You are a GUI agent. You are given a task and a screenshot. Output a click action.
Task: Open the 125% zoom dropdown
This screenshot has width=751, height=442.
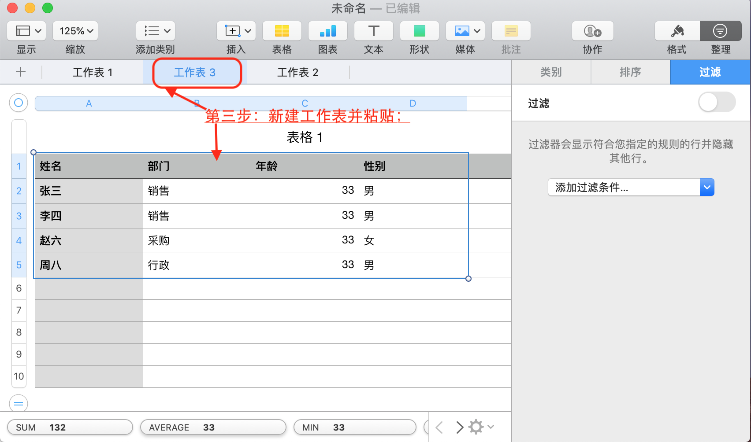tap(75, 31)
